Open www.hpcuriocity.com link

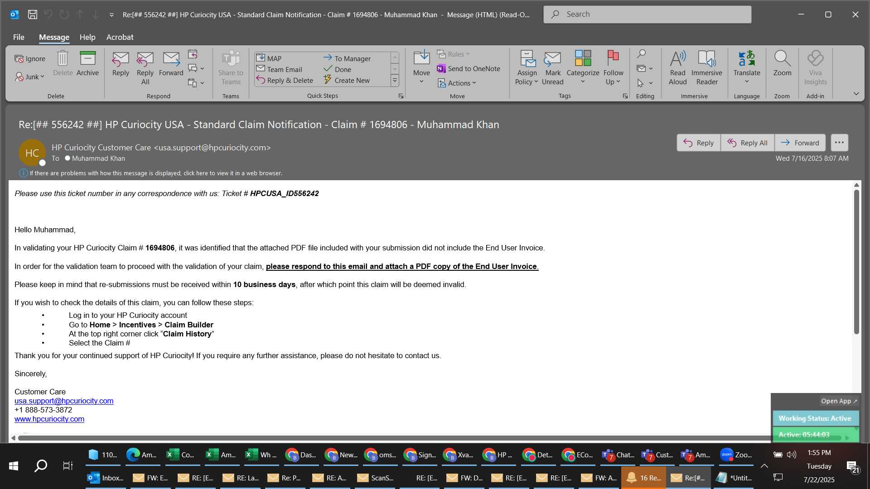pyautogui.click(x=49, y=419)
